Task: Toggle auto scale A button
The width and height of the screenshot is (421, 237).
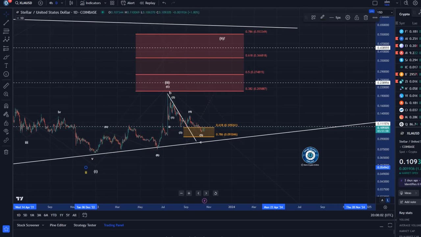Action: pos(382,200)
